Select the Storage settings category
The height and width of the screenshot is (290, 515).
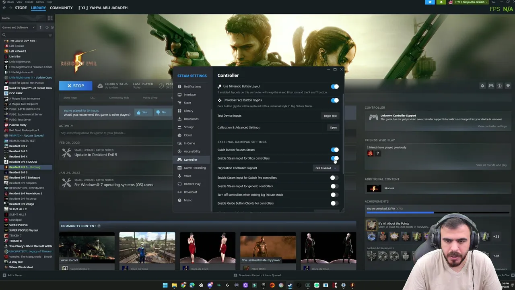tap(192, 127)
